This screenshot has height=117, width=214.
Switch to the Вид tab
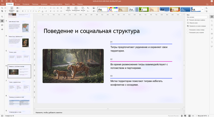tap(73, 4)
